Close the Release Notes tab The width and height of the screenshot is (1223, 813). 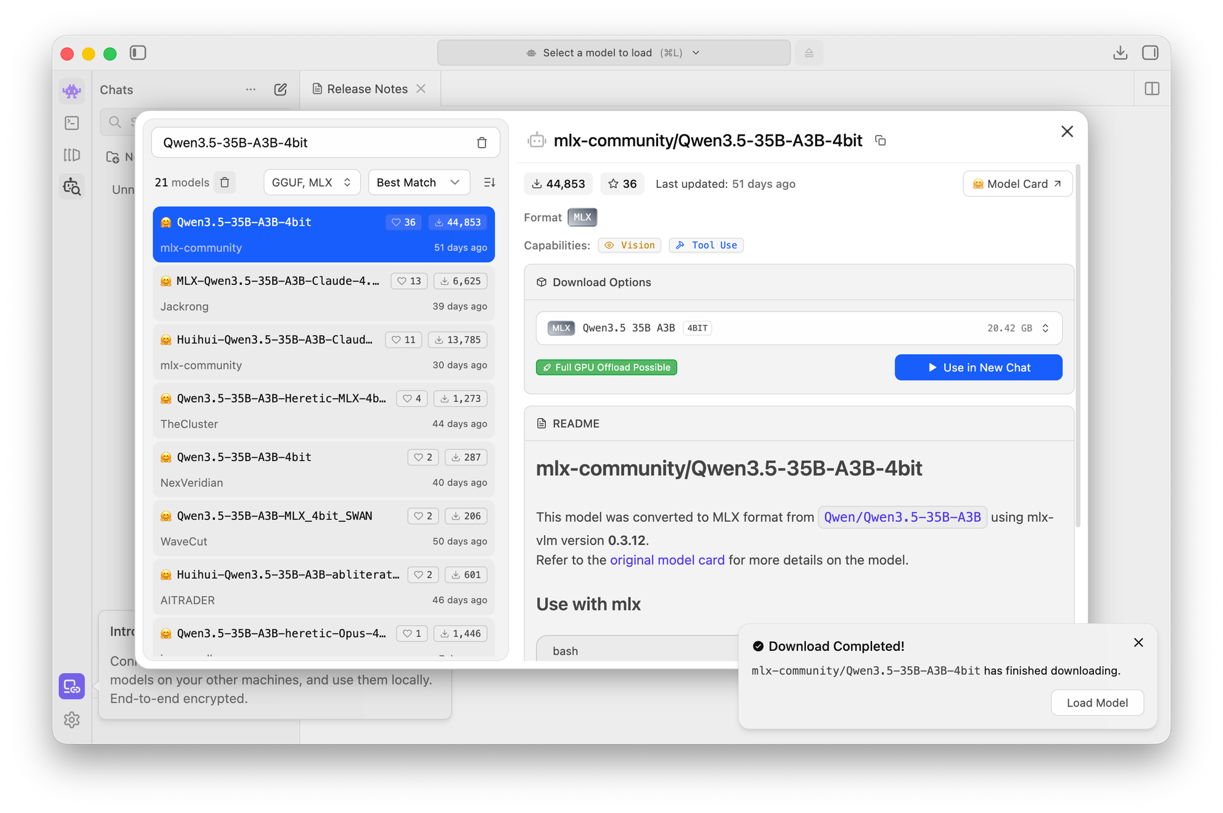421,89
